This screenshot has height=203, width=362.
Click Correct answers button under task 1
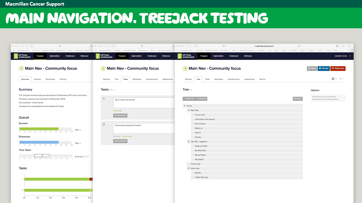pyautogui.click(x=120, y=116)
